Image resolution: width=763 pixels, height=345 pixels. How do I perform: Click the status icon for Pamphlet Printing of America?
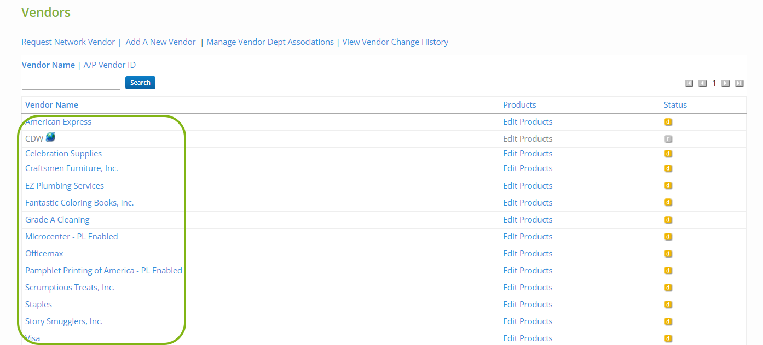coord(668,271)
